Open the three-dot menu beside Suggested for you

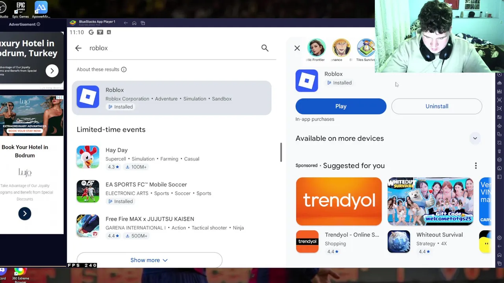[476, 166]
